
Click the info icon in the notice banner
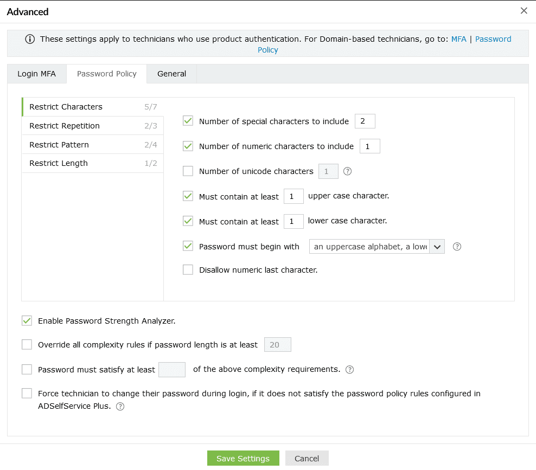point(30,39)
